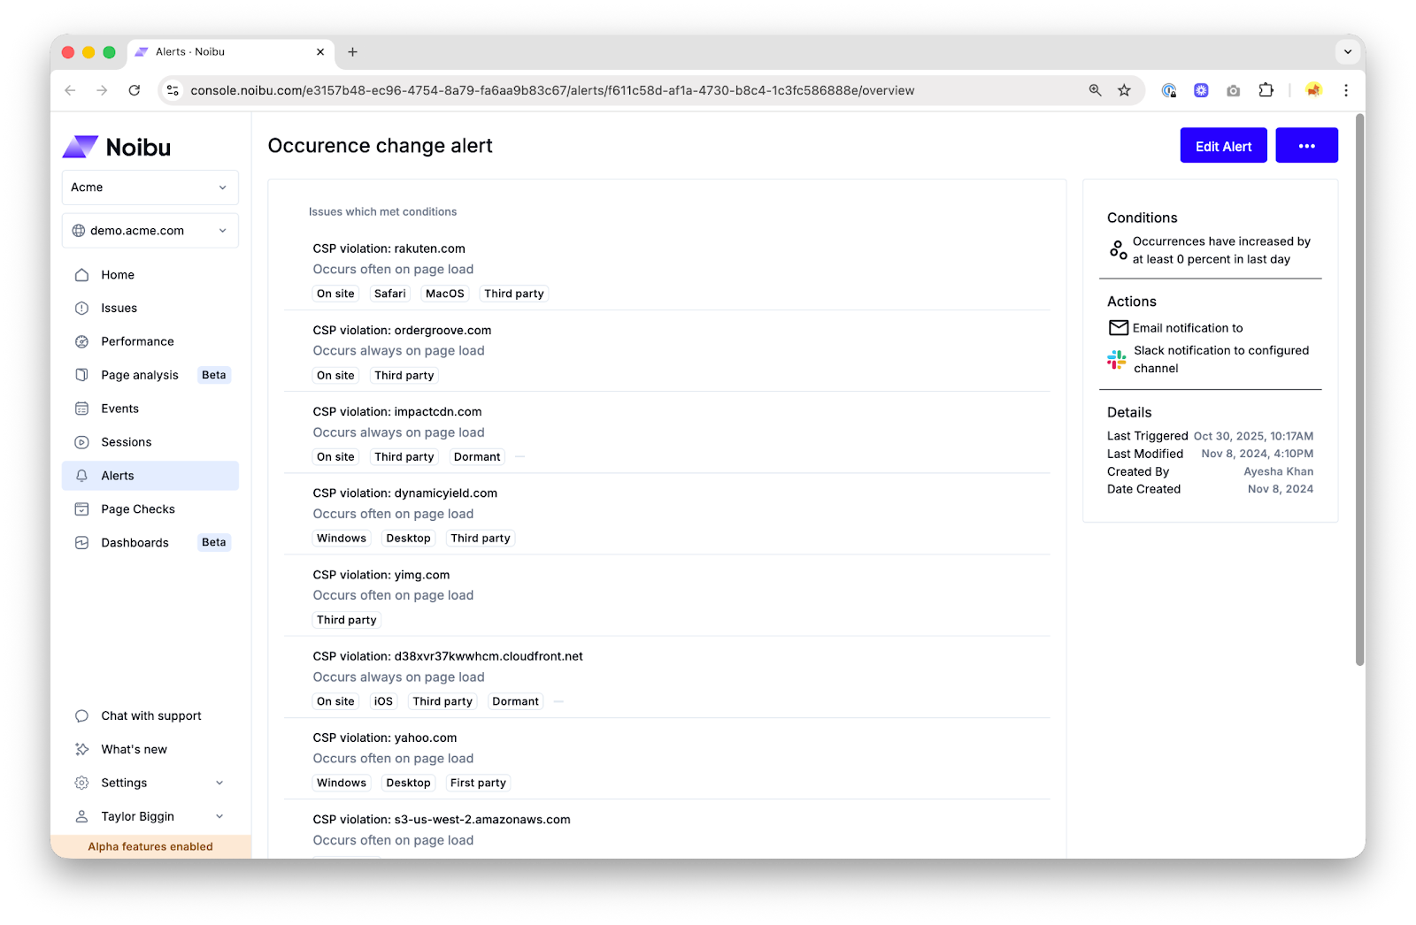Expand the Settings menu chevron
This screenshot has width=1416, height=925.
(219, 783)
